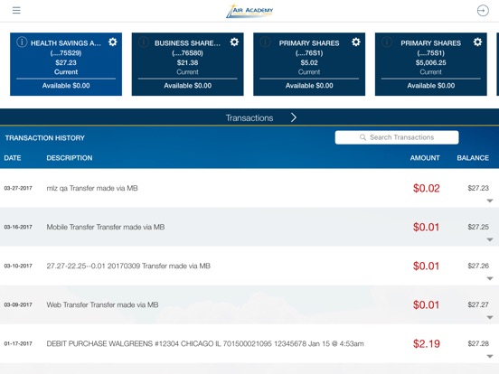The height and width of the screenshot is (374, 499).
Task: Open gear icon on Primary Shares 76S1
Action: click(x=356, y=42)
